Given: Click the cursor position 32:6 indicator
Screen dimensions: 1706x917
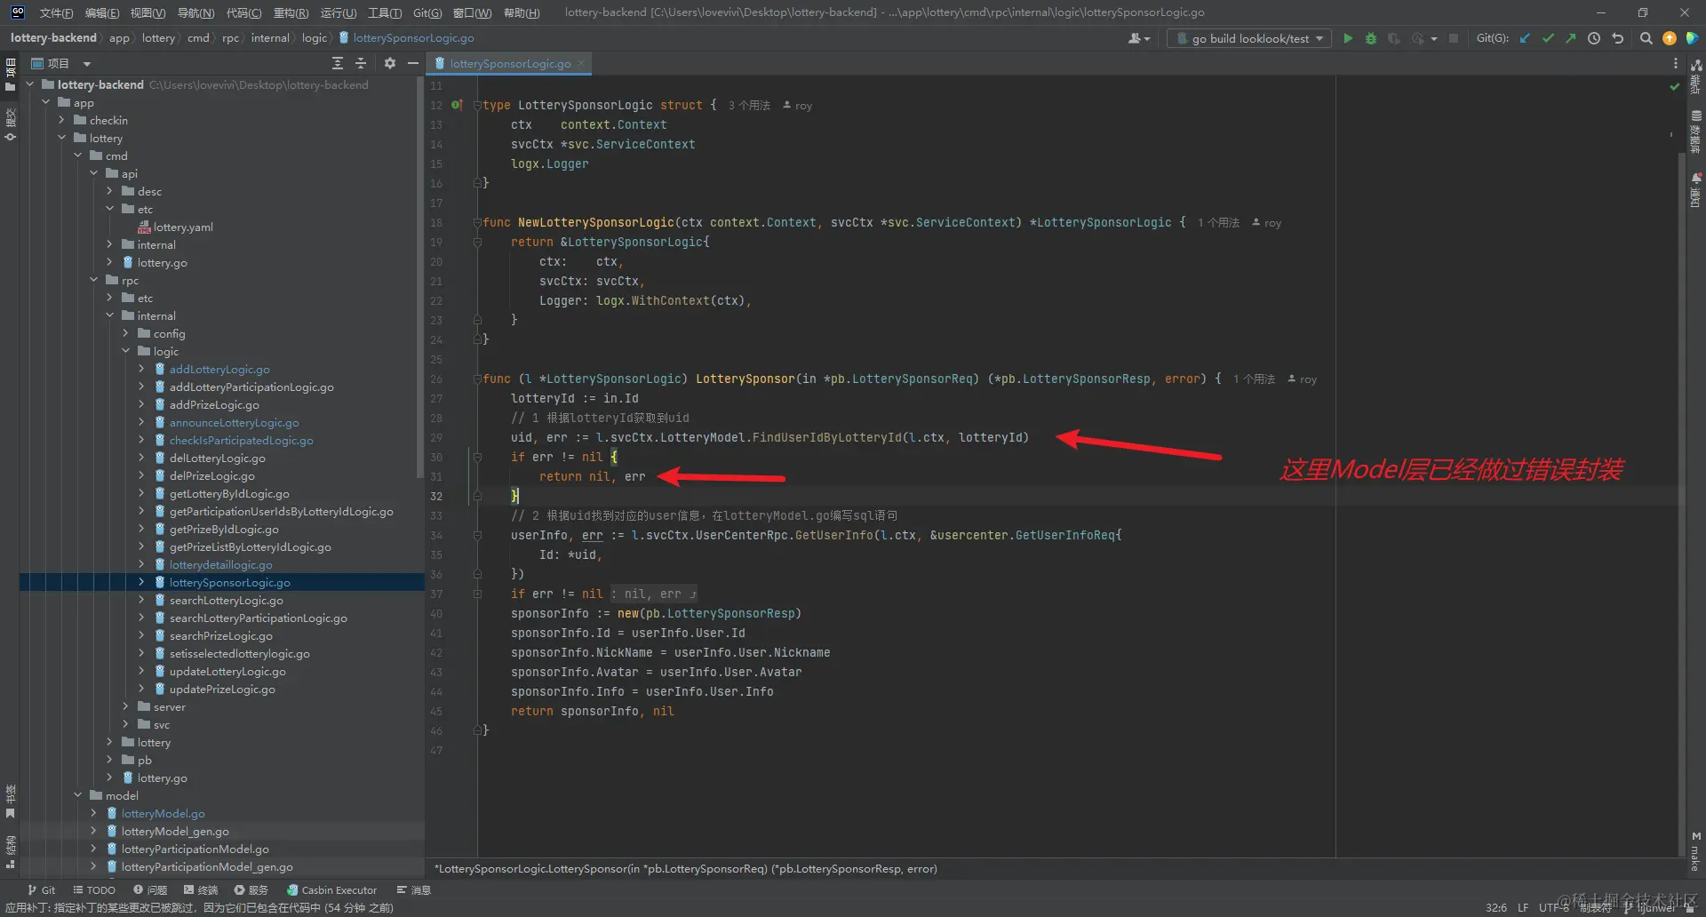Looking at the screenshot, I should 1496,907.
